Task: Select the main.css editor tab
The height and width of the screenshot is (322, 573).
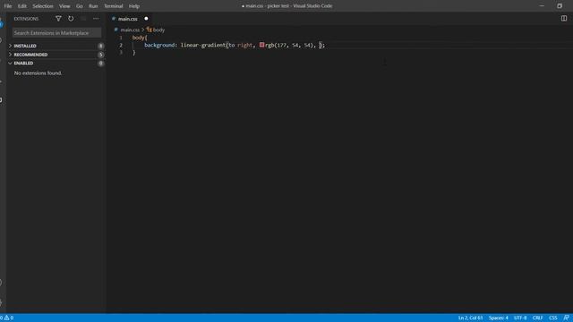Action: tap(130, 18)
